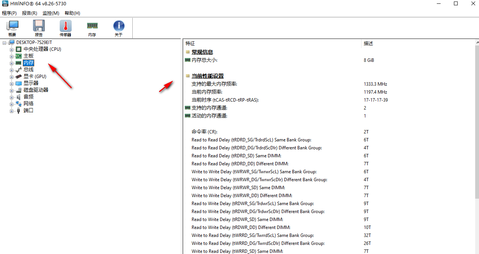Select 显卡 (GPU) in the tree
479x254 pixels.
[35, 77]
